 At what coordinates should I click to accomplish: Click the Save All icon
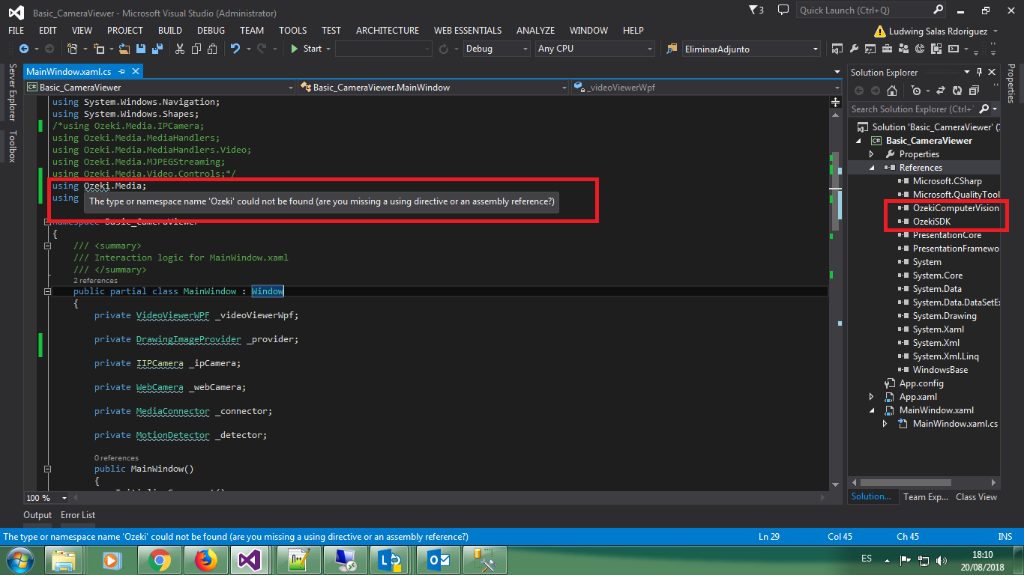pos(157,49)
